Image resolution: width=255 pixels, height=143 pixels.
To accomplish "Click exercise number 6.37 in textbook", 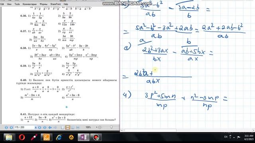I will point(24,31).
